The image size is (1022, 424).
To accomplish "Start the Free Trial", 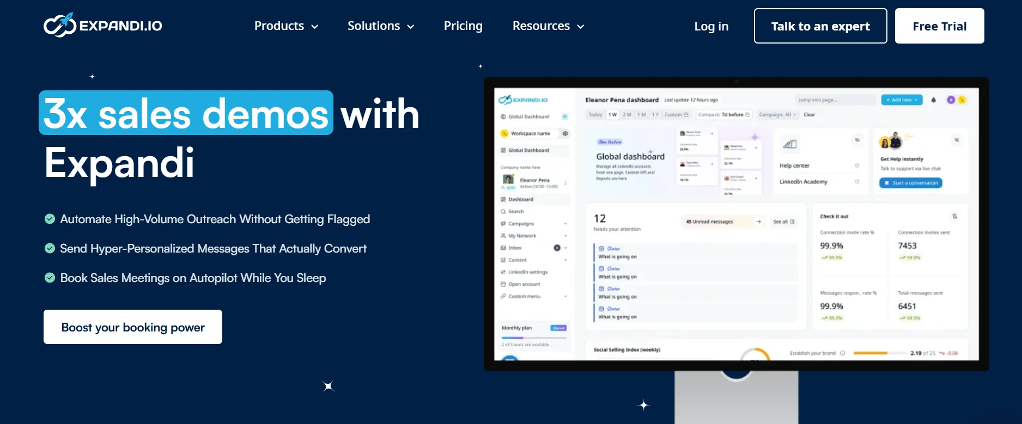I will pyautogui.click(x=939, y=26).
